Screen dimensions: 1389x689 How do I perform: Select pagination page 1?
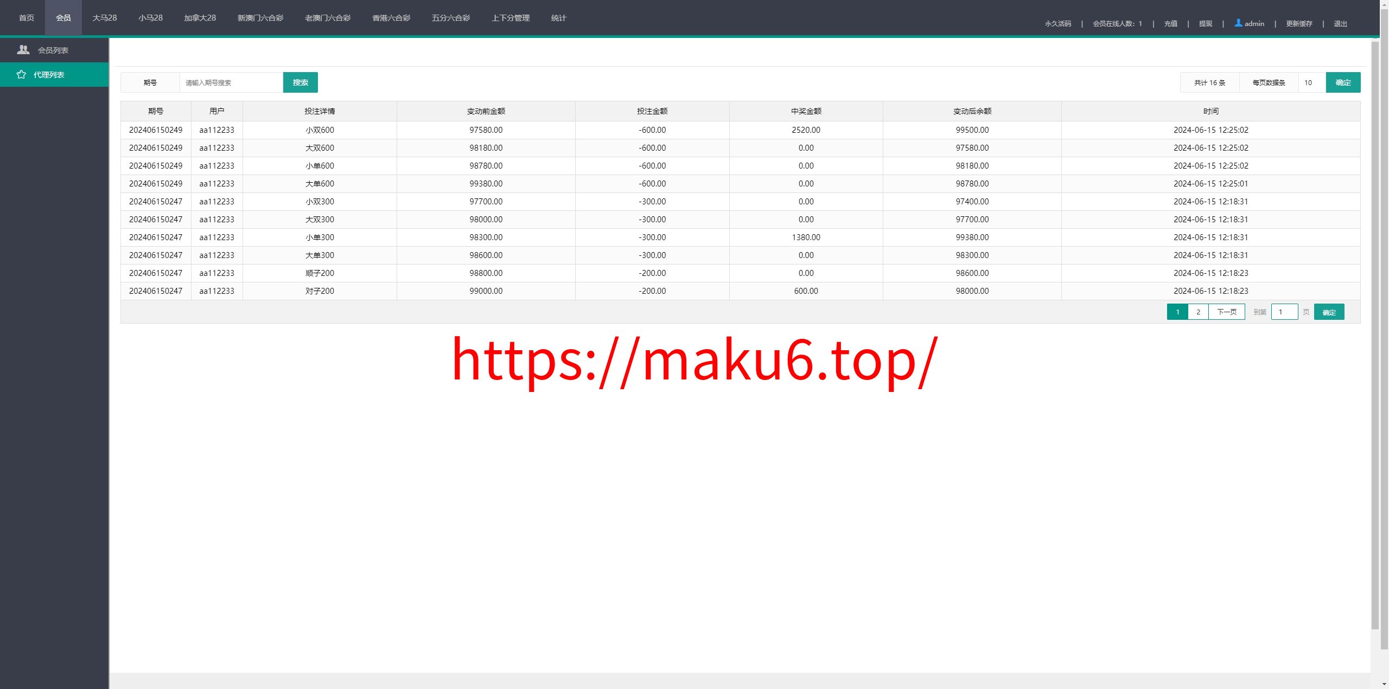[x=1177, y=312]
